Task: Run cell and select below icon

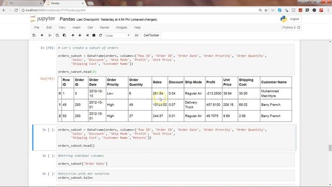Action: (88, 35)
